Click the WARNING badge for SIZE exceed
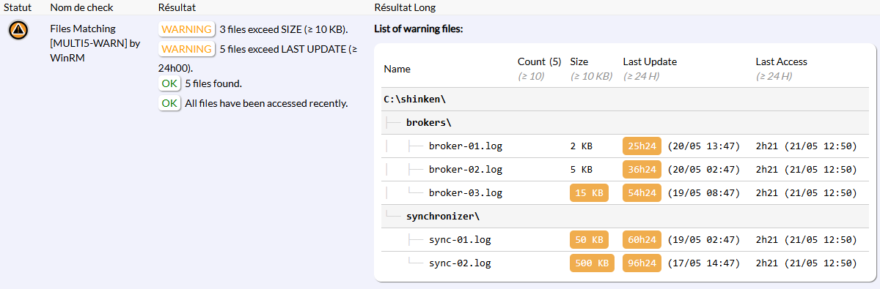This screenshot has width=880, height=289. [x=186, y=30]
